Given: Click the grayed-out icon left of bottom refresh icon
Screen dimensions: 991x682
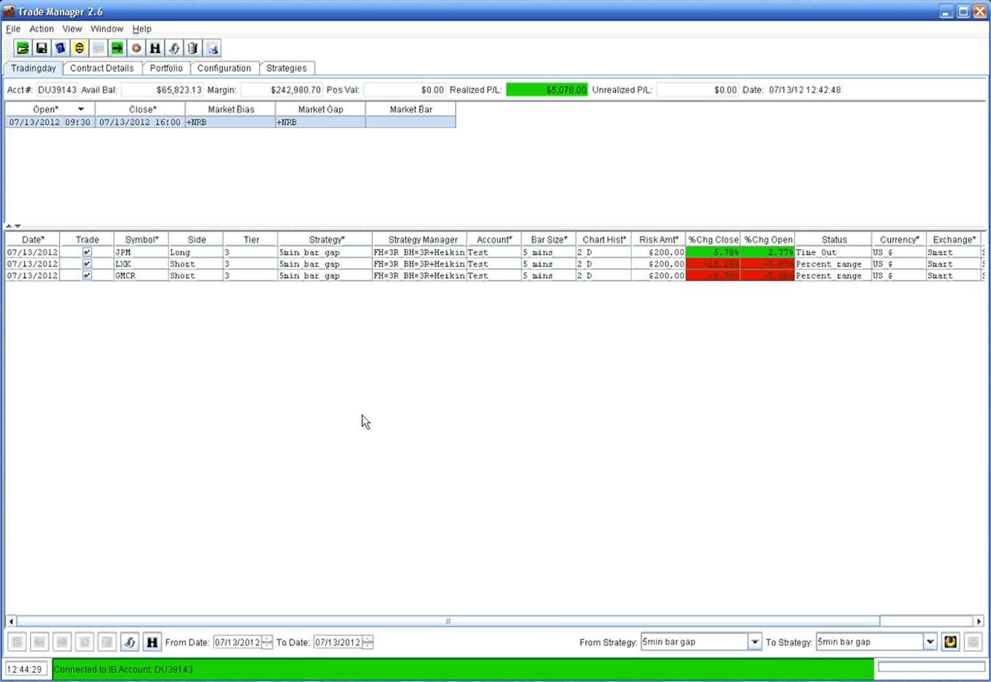Looking at the screenshot, I should (107, 642).
